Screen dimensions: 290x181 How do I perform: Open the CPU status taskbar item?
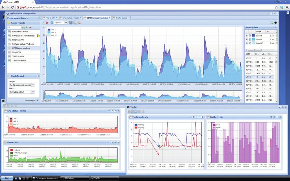(x=75, y=178)
